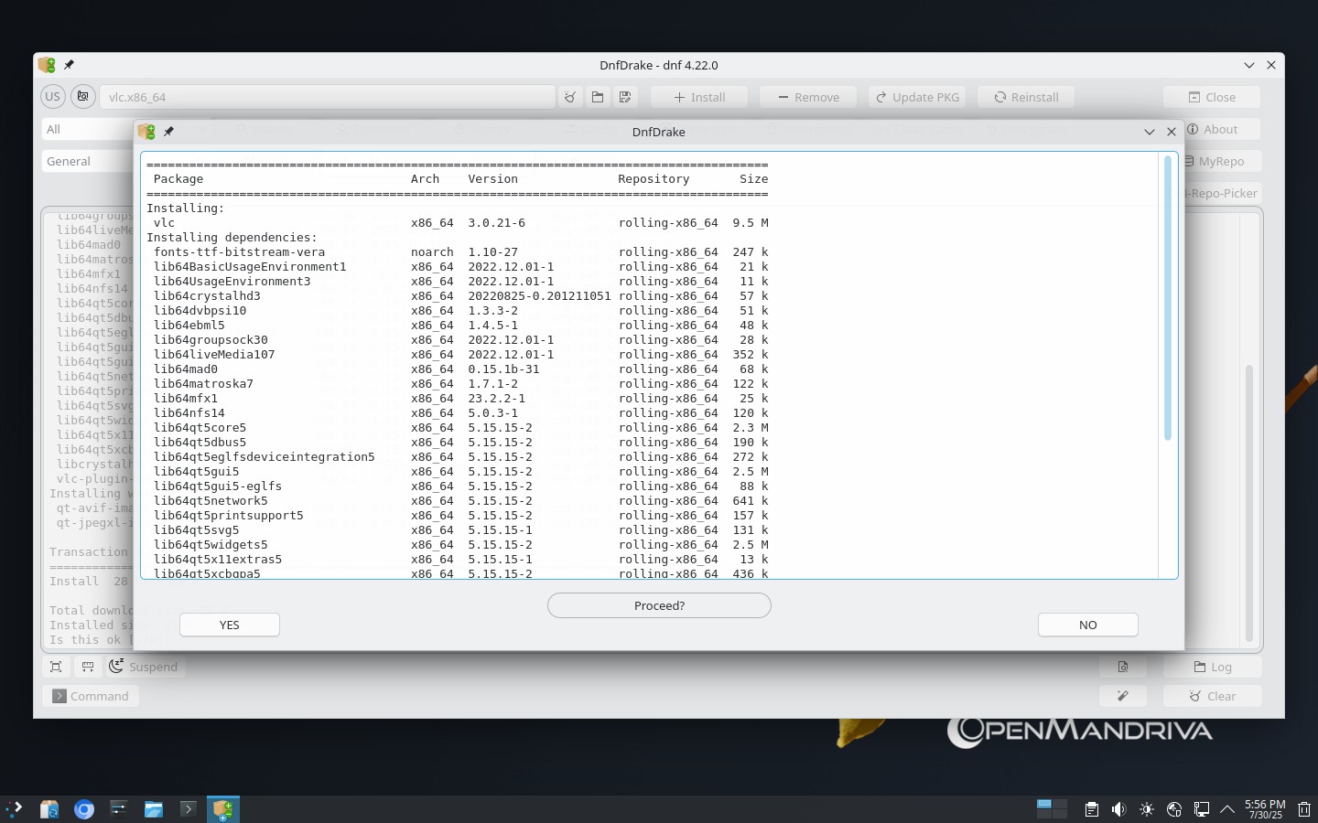
Task: Focus the vlc.x86_64 package input field
Action: [327, 97]
